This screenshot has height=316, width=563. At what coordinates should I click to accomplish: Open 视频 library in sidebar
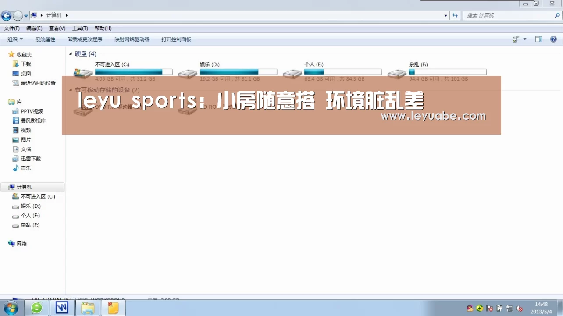pyautogui.click(x=26, y=130)
